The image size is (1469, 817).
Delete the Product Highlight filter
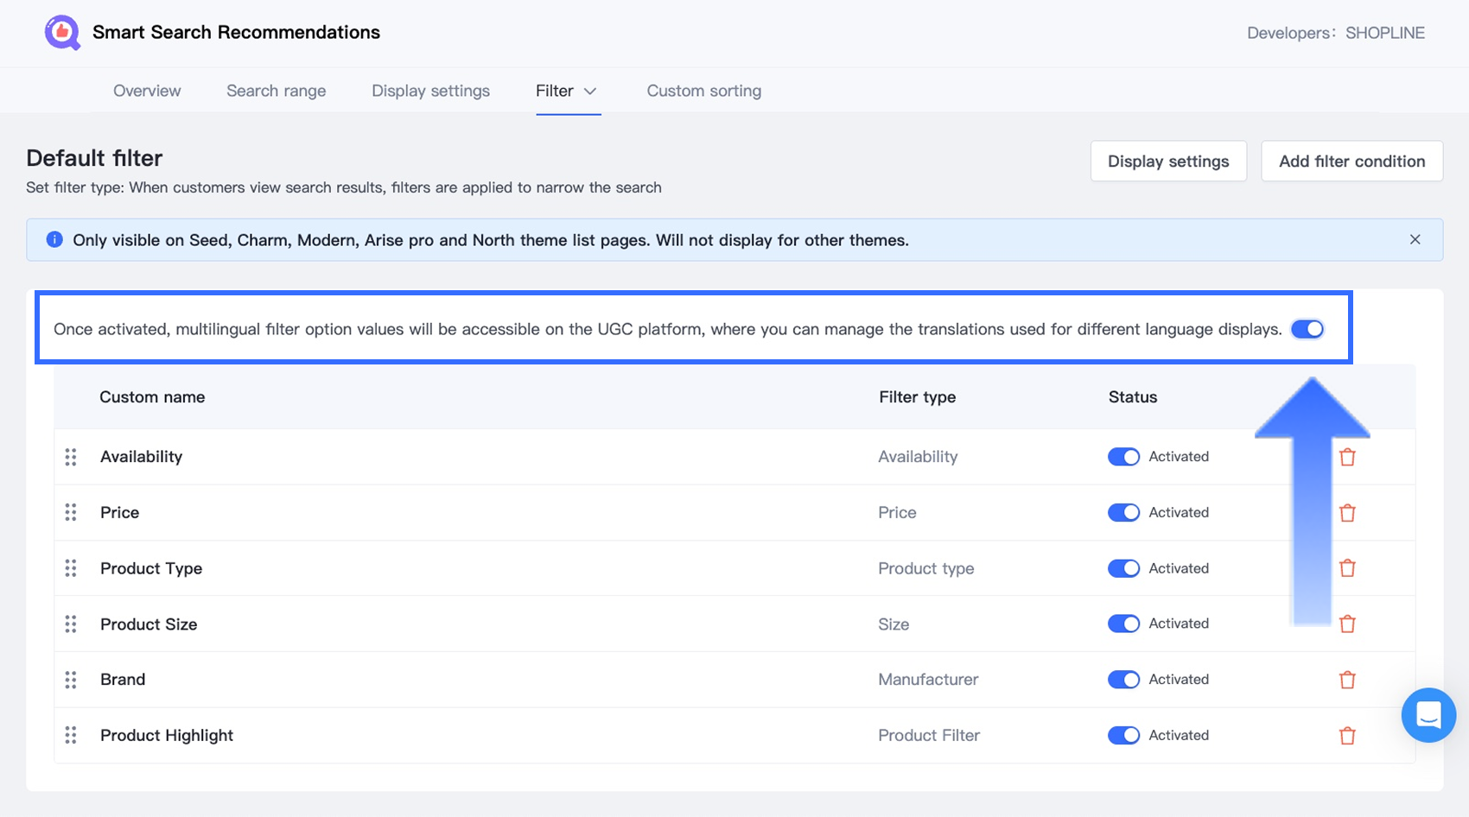coord(1347,736)
